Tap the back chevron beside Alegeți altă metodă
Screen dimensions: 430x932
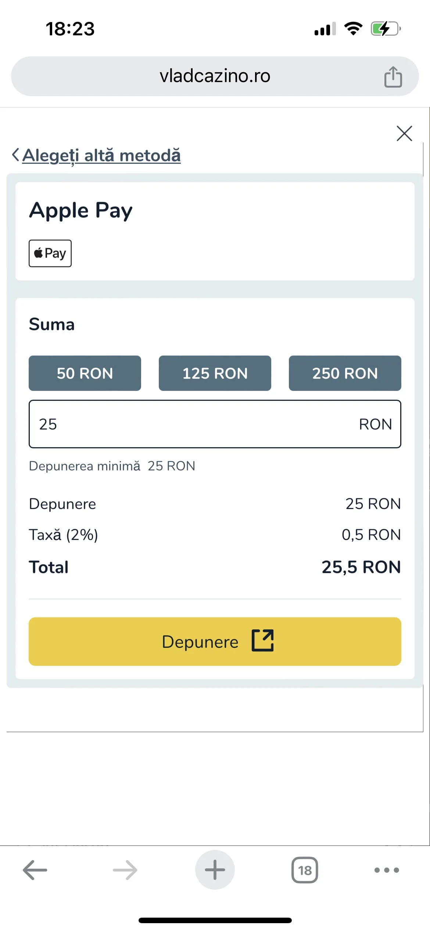pyautogui.click(x=15, y=155)
